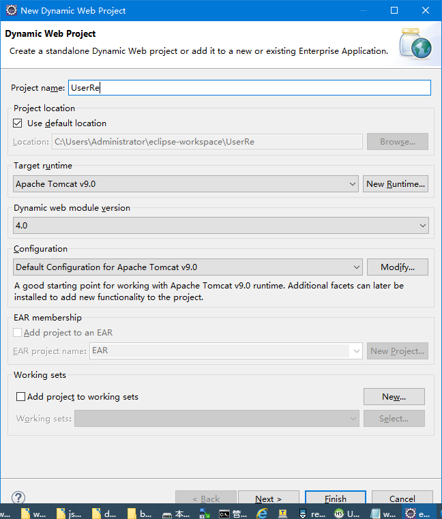Expand the EAR project name combo box
Image resolution: width=442 pixels, height=519 pixels.
tap(357, 351)
